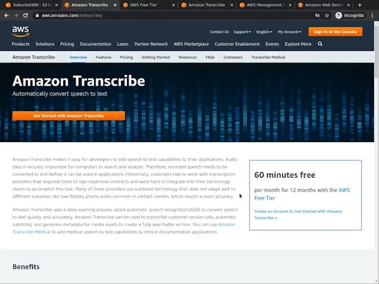Expand the Support dropdown
This screenshot has width=379, height=284.
[x=242, y=32]
